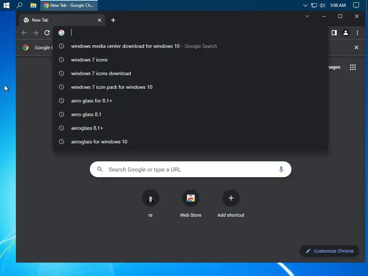
Task: Open the Windows Start menu
Action: tap(6, 5)
